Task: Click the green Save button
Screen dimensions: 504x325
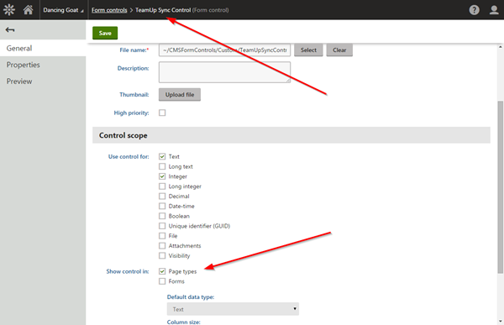Action: click(x=105, y=33)
